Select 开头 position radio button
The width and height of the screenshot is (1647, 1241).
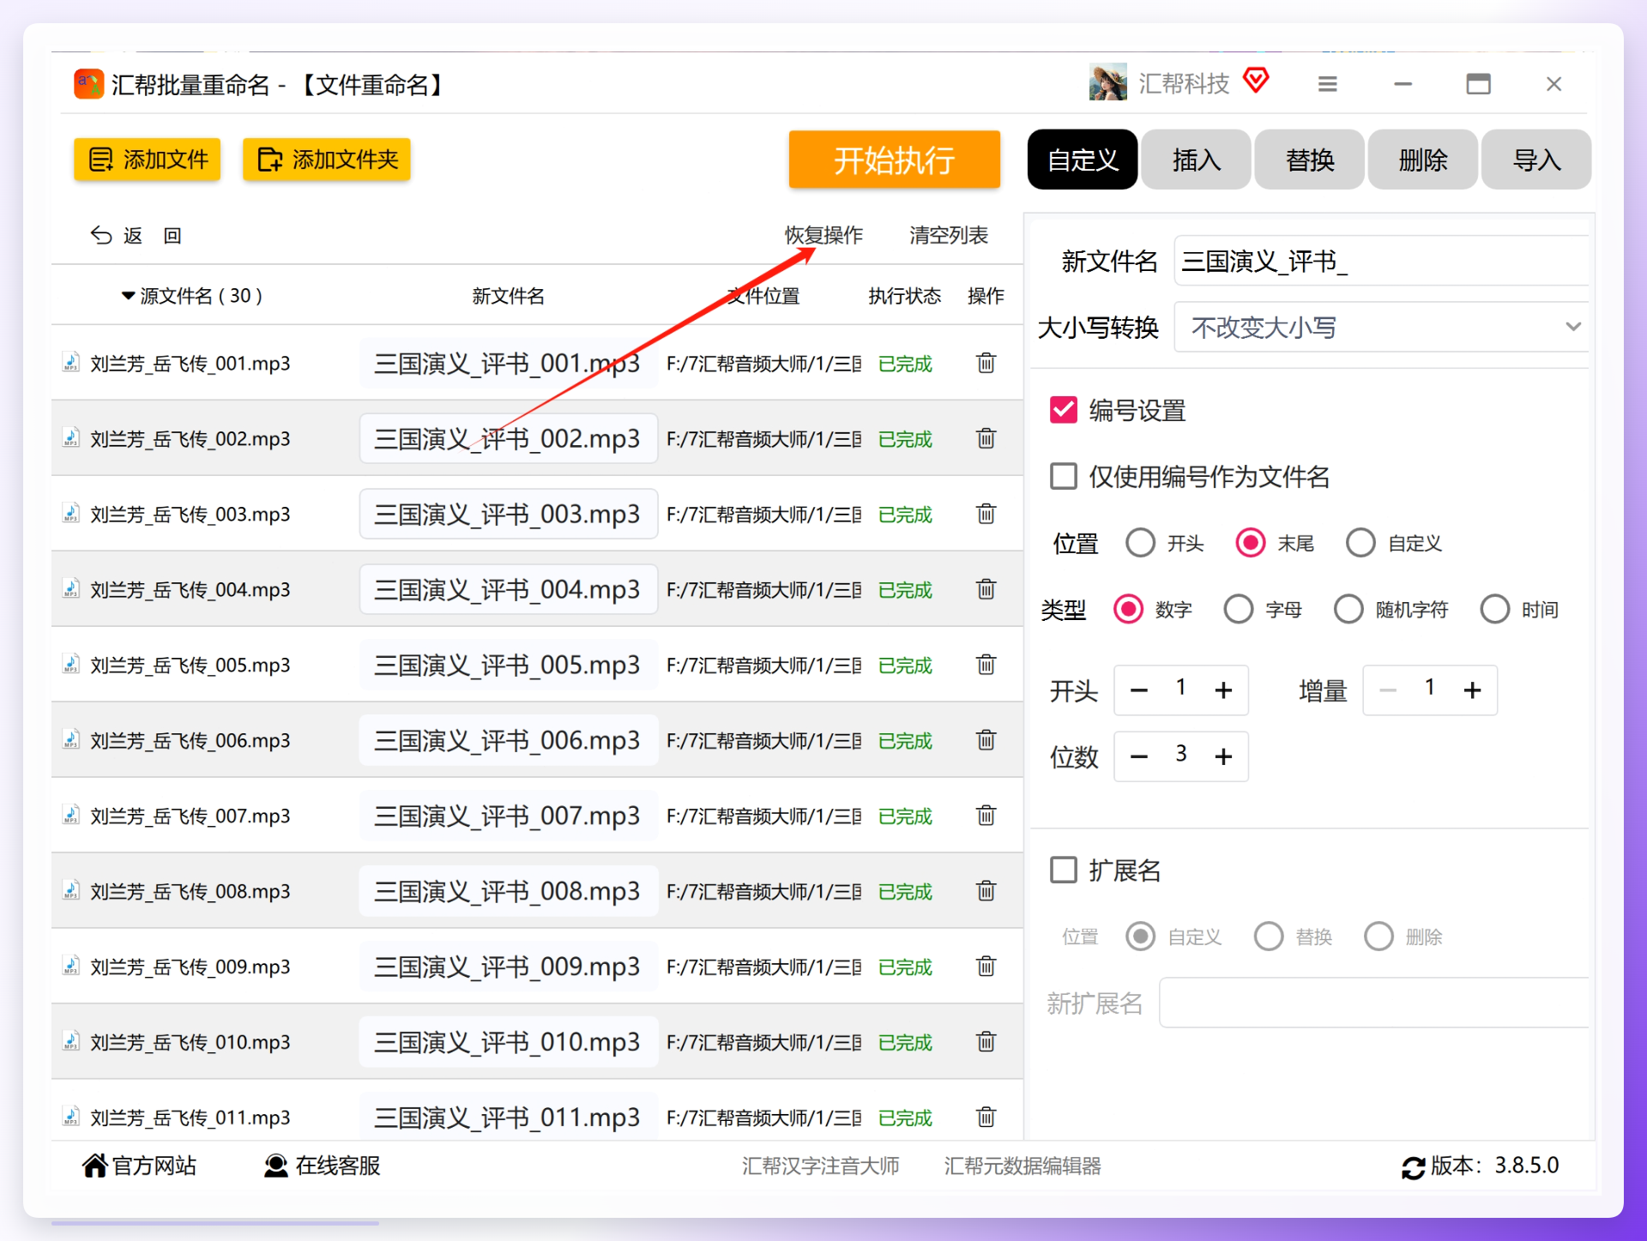[x=1140, y=542]
